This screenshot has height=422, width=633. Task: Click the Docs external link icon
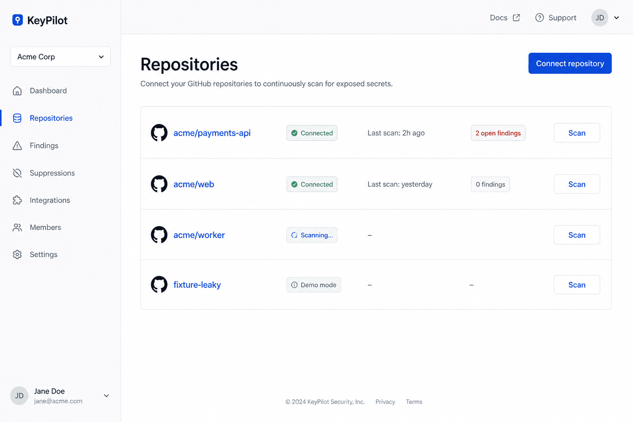(x=516, y=18)
